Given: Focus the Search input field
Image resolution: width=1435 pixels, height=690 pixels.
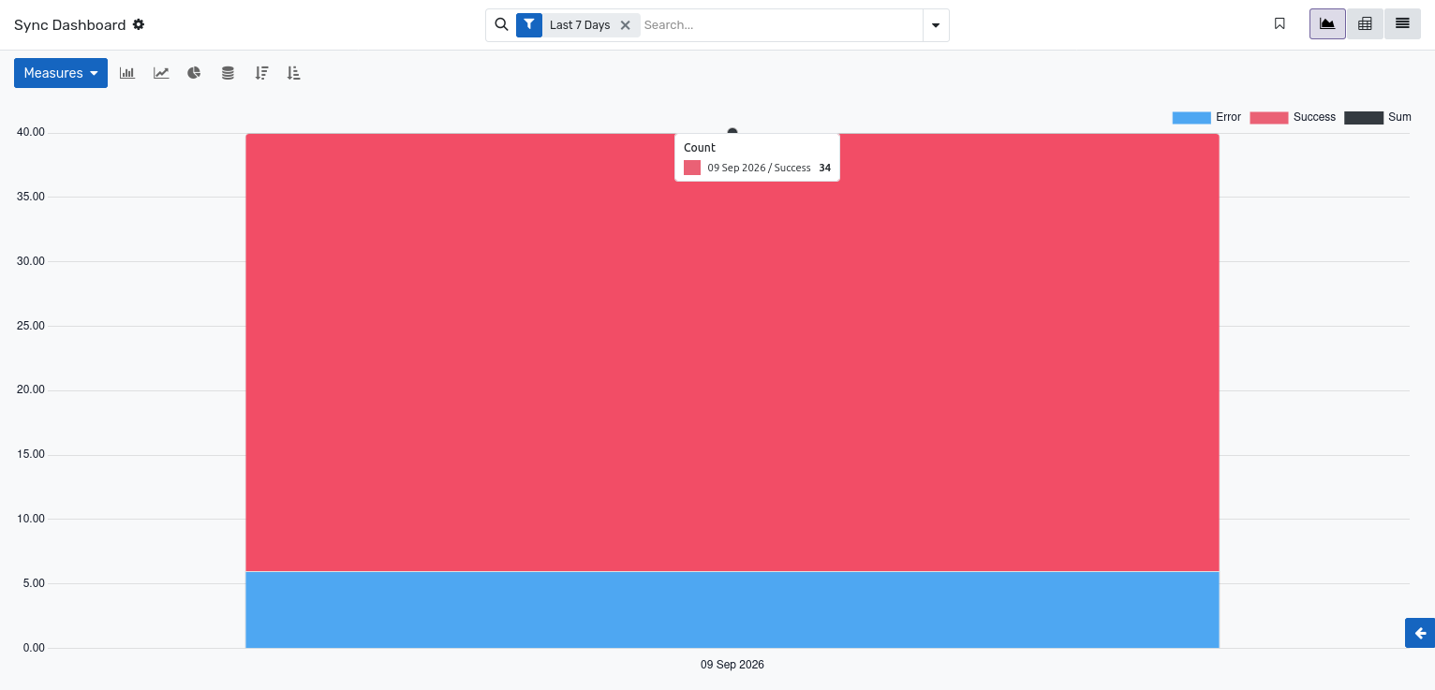Looking at the screenshot, I should (781, 25).
